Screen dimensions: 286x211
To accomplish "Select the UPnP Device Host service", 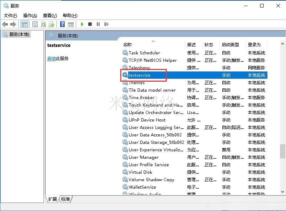I will [x=195, y=120].
